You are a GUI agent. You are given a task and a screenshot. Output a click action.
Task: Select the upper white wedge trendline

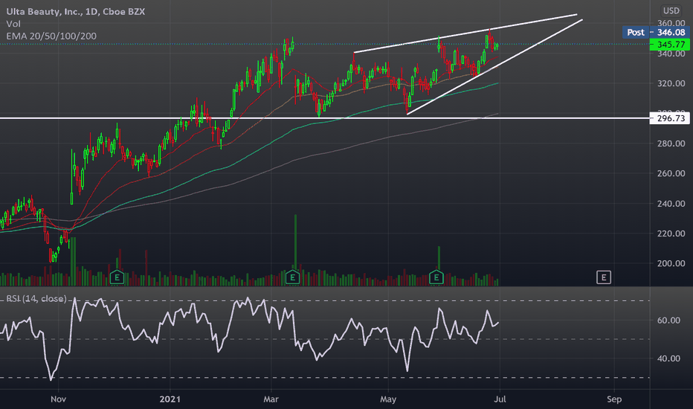point(465,33)
